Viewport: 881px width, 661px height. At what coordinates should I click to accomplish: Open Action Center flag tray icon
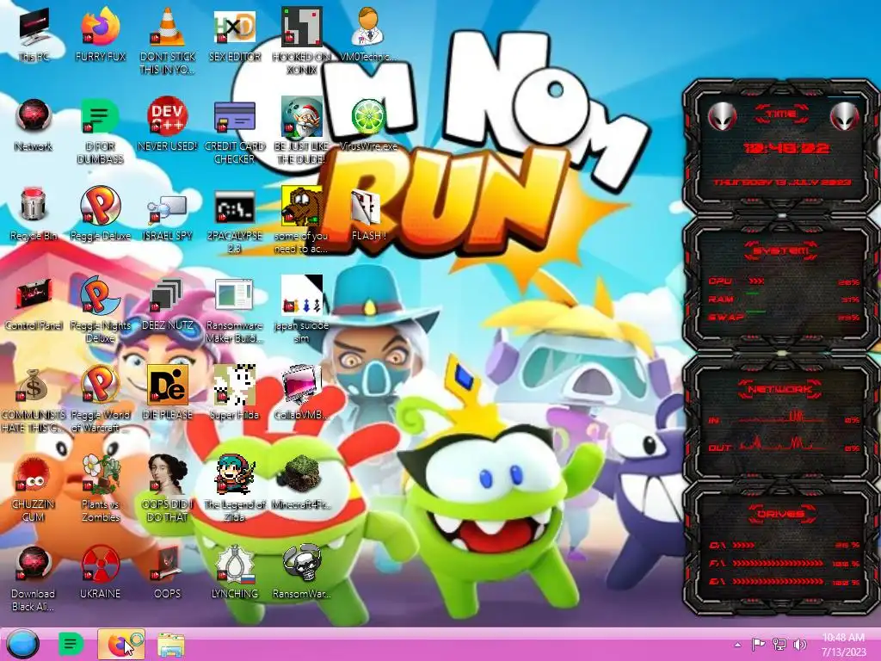pyautogui.click(x=758, y=645)
